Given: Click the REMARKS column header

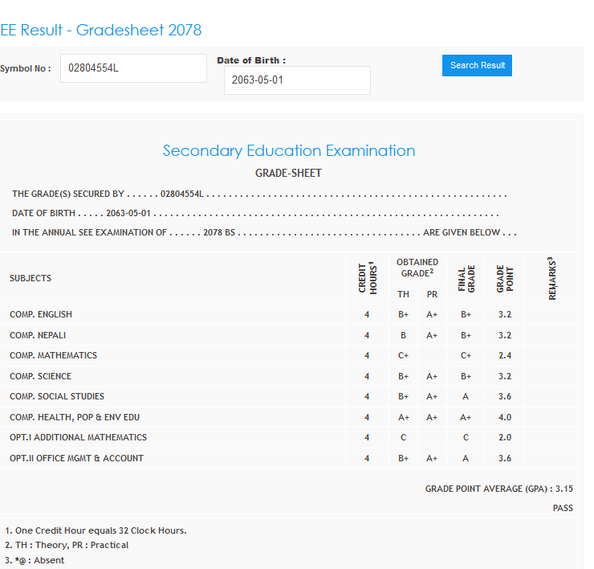Looking at the screenshot, I should tap(552, 278).
